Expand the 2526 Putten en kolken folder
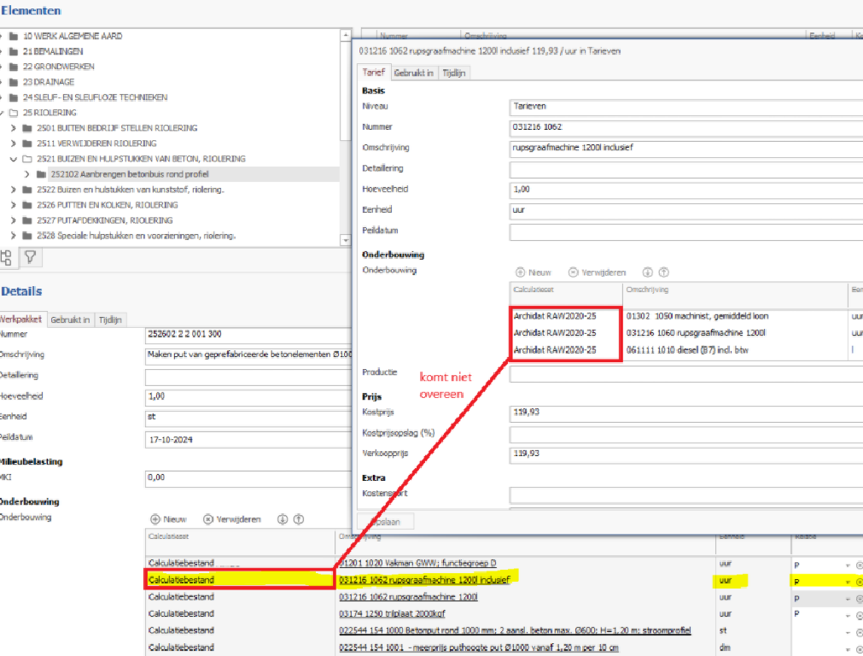 click(13, 205)
